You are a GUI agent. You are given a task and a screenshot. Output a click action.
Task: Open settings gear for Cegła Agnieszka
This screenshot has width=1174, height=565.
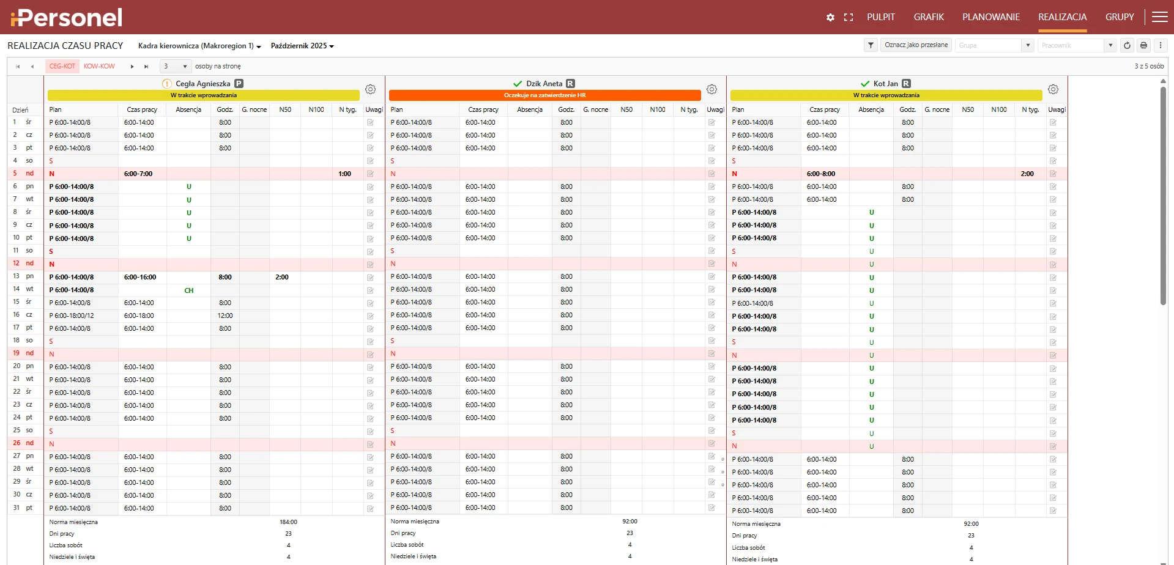pos(370,89)
